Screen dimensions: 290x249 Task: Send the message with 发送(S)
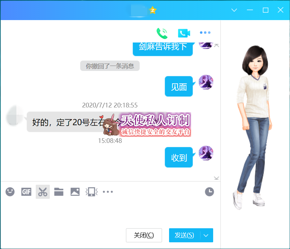tap(184, 235)
